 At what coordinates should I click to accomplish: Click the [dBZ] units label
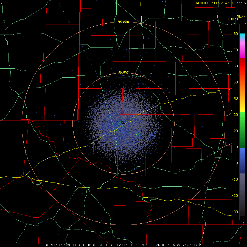(x=233, y=19)
